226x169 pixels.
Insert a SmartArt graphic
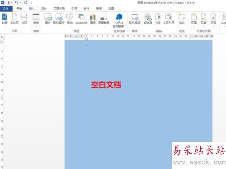point(81,19)
